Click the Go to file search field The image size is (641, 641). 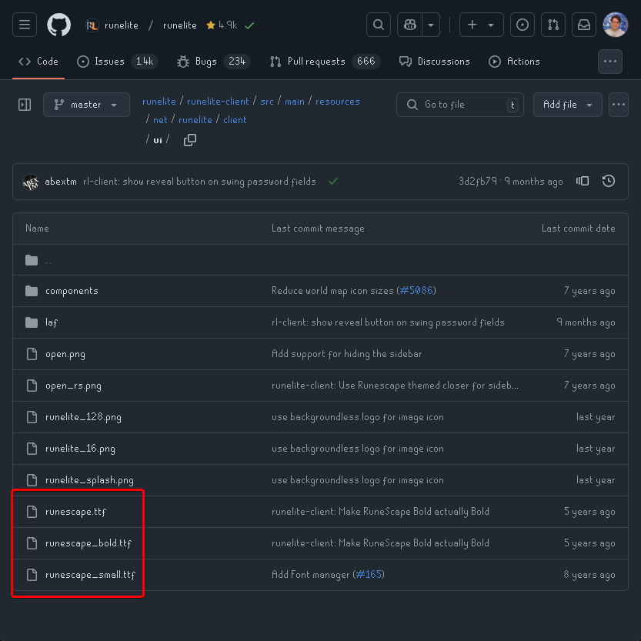click(460, 105)
